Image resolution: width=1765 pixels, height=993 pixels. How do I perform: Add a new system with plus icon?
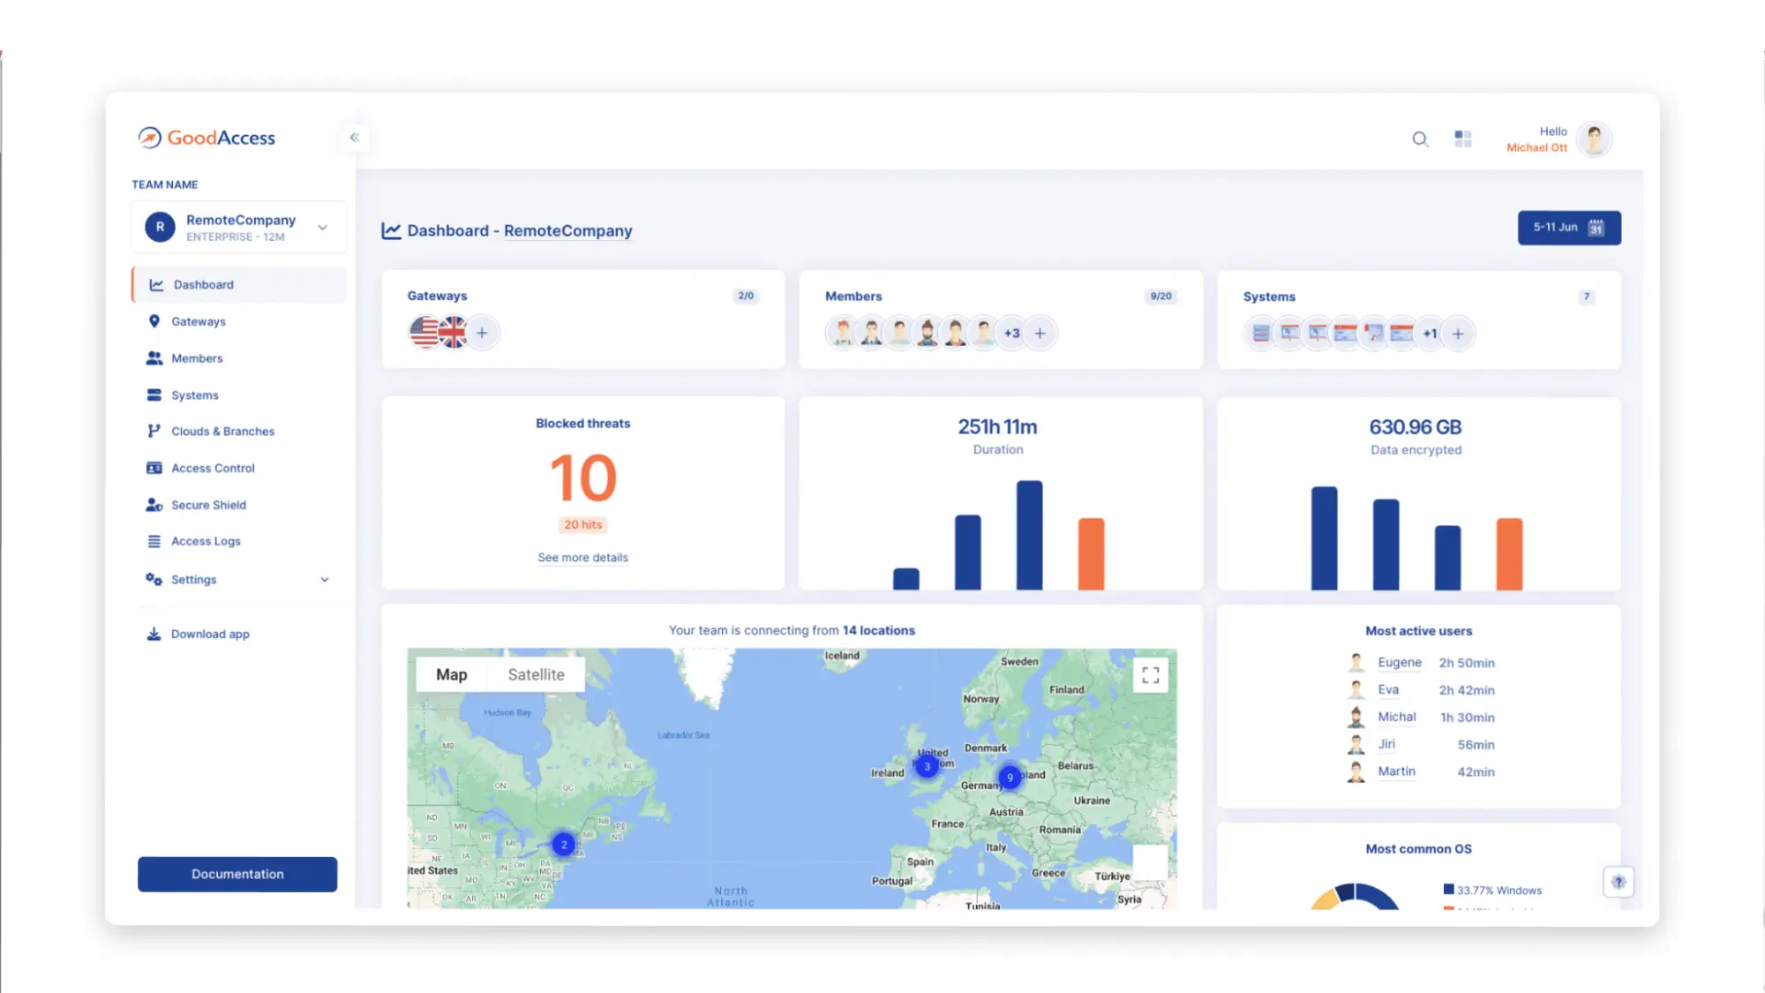click(x=1458, y=334)
